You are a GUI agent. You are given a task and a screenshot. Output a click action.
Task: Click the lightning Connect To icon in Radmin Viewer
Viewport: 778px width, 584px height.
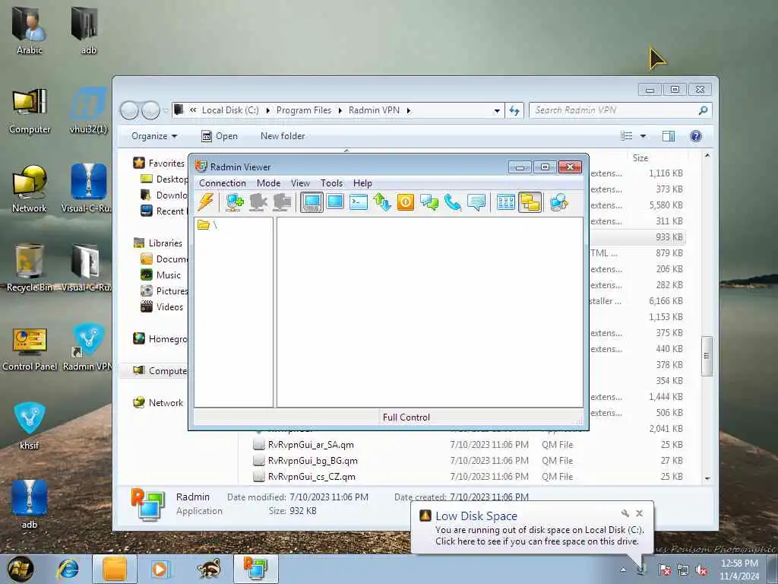pyautogui.click(x=205, y=202)
